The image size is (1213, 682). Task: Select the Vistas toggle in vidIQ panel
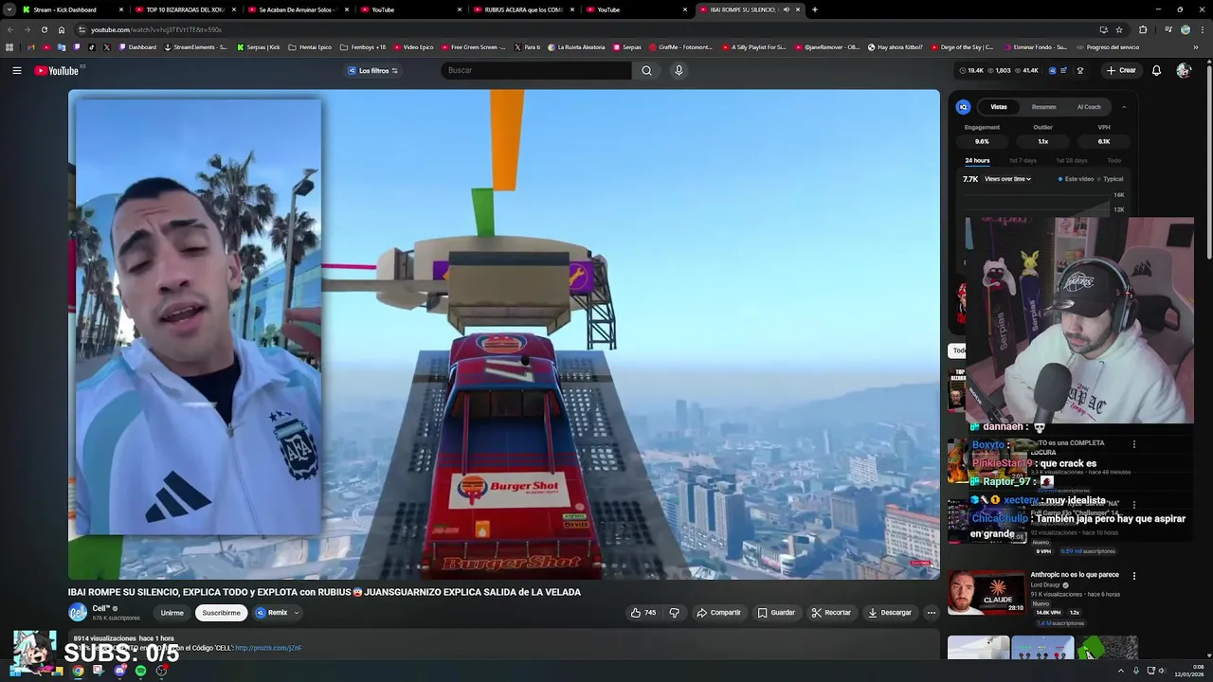(999, 107)
